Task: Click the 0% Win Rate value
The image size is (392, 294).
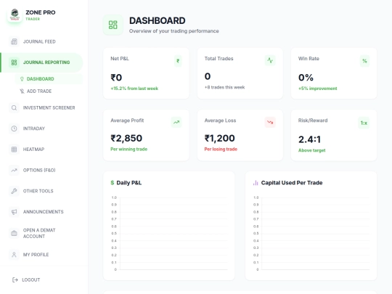Action: pos(306,78)
